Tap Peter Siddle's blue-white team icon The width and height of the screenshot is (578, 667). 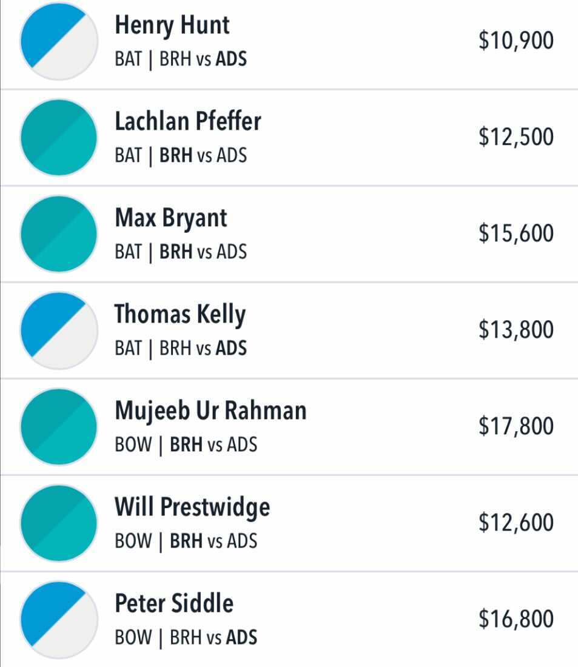[x=59, y=620]
